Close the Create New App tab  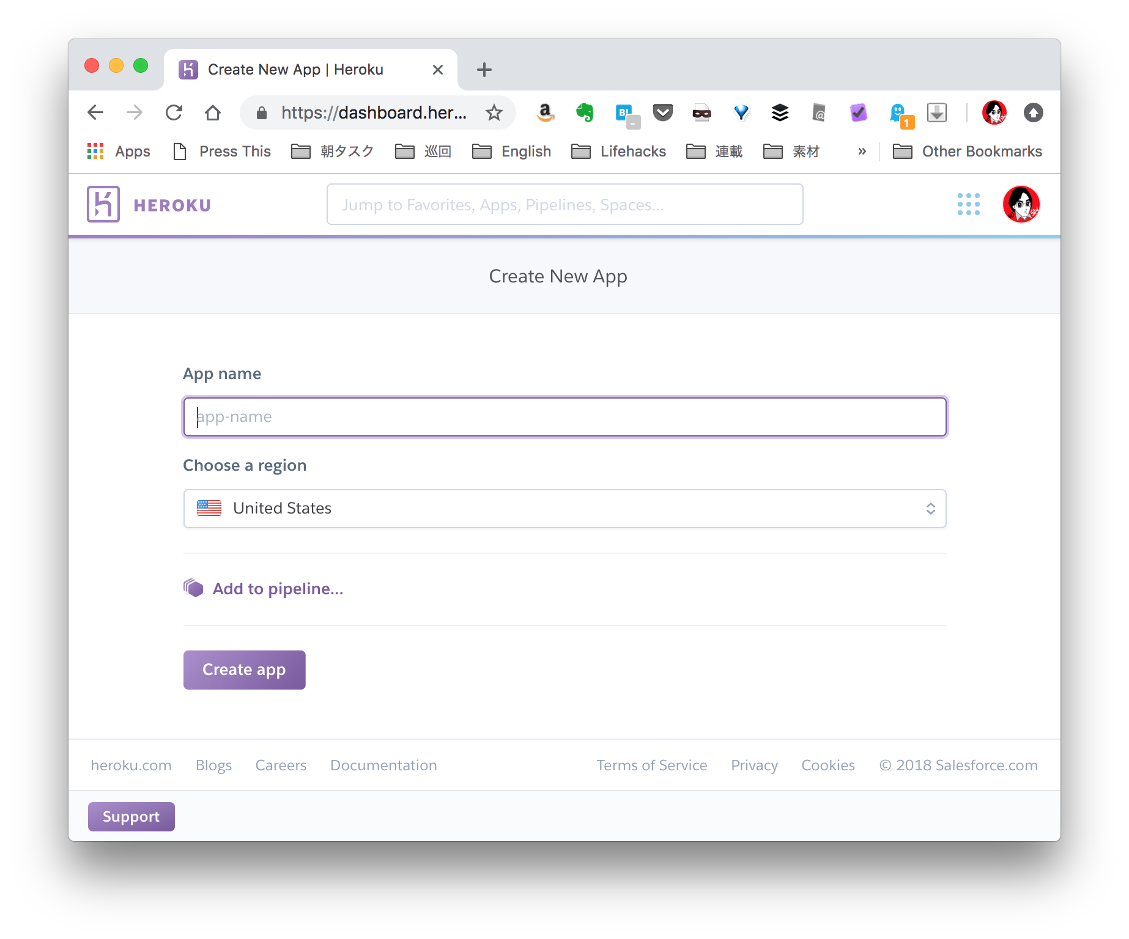438,70
